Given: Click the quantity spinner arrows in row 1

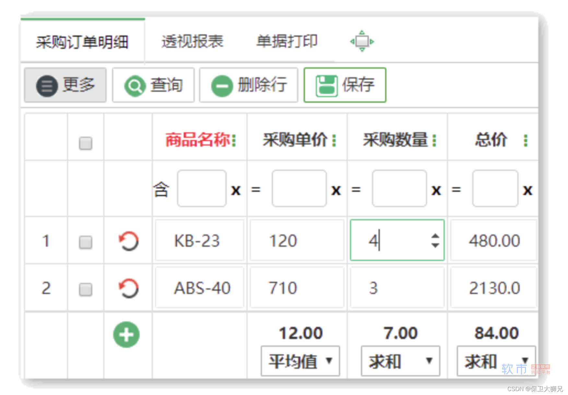Looking at the screenshot, I should (435, 241).
